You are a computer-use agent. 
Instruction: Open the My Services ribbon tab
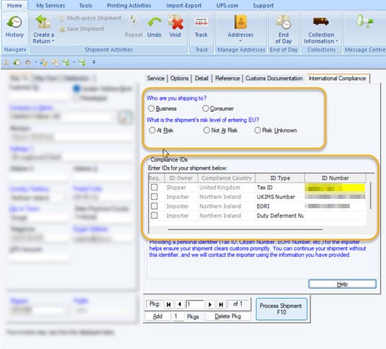click(50, 6)
